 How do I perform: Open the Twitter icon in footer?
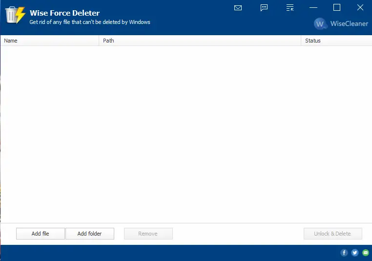[355, 253]
